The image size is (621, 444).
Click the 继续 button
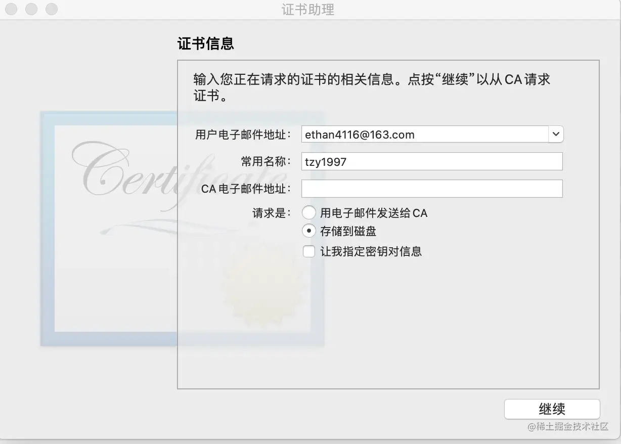point(552,409)
